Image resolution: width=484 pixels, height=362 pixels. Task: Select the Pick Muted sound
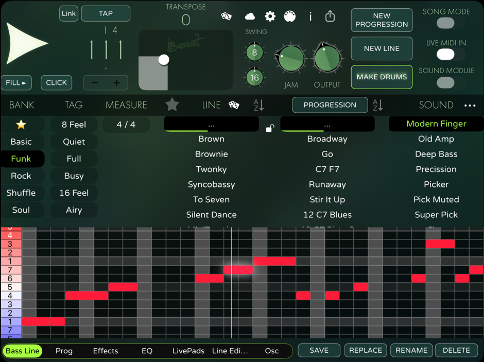point(436,200)
